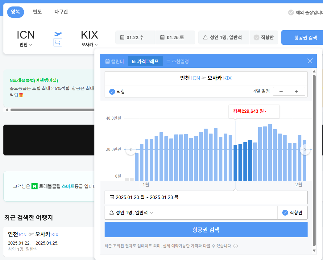323x260 pixels.
Task: Click person icon in top passenger field
Action: (205, 38)
